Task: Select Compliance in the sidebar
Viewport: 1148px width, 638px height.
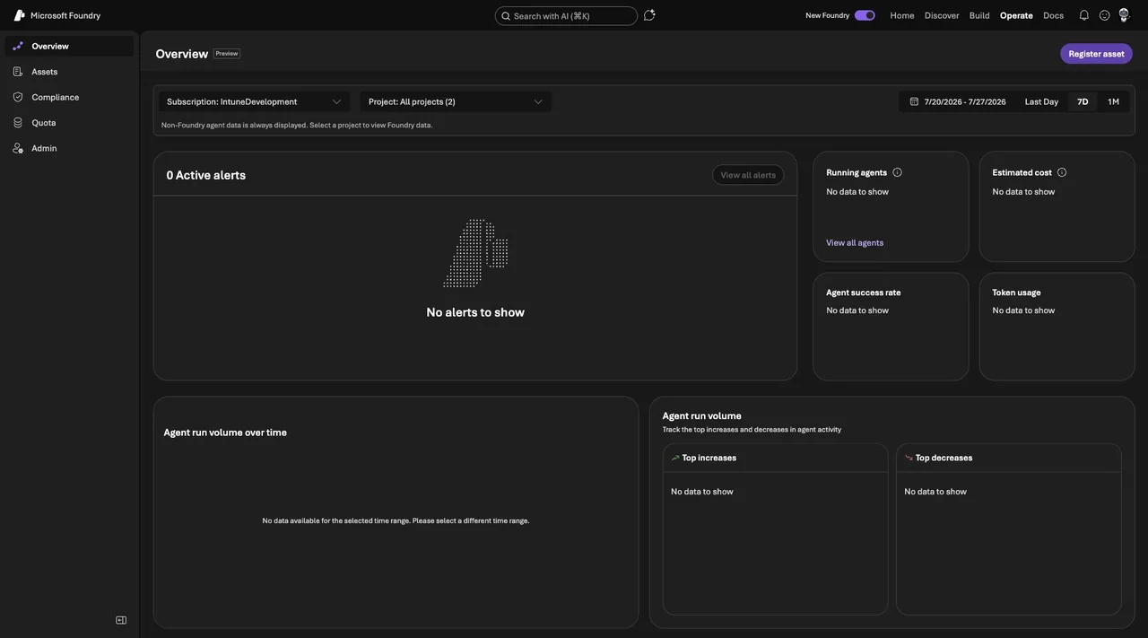Action: (x=69, y=97)
